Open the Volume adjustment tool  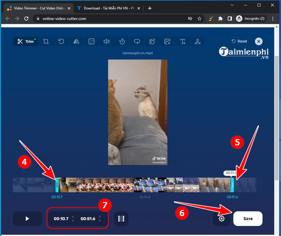pos(107,42)
